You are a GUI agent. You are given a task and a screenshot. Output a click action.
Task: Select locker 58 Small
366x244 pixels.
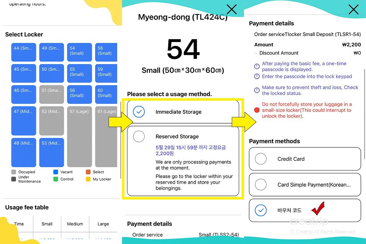pos(106,52)
